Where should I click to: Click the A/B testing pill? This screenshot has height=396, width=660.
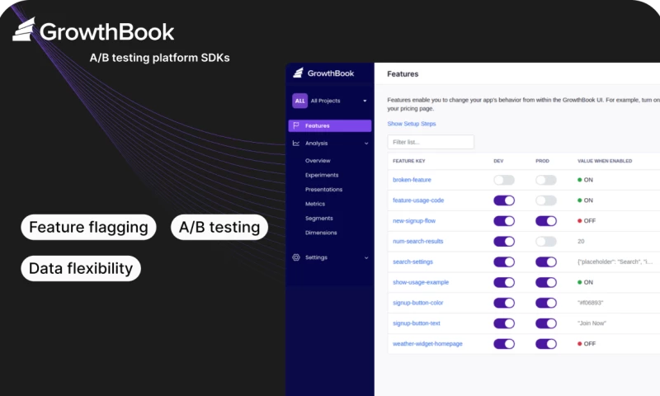[219, 227]
